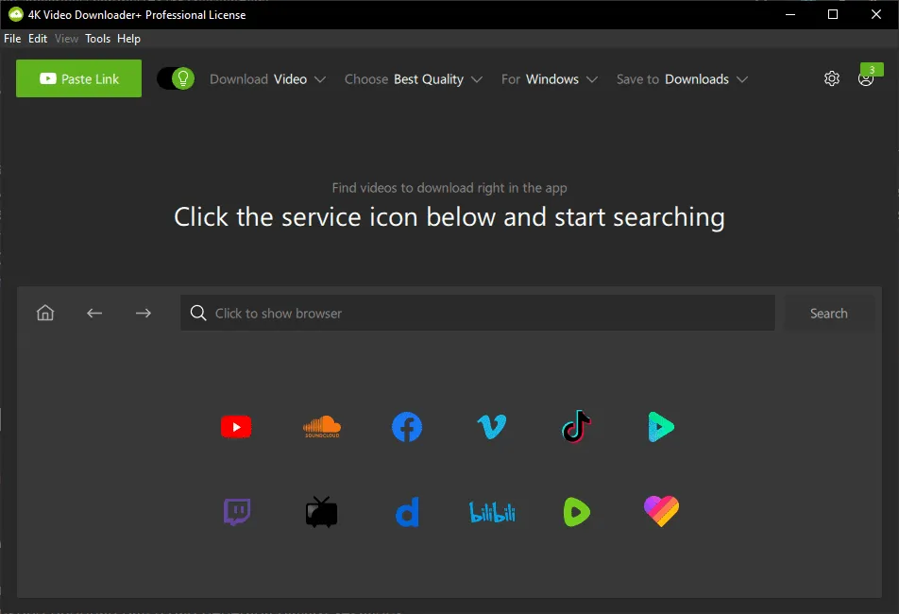899x614 pixels.
Task: Open the Tools menu
Action: (97, 39)
